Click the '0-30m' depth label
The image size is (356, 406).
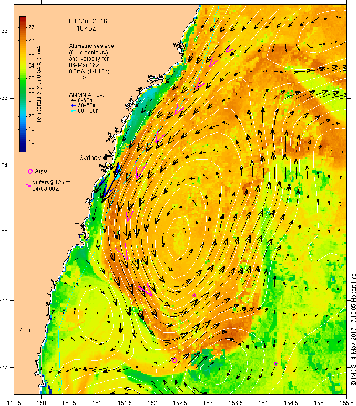click(85, 100)
